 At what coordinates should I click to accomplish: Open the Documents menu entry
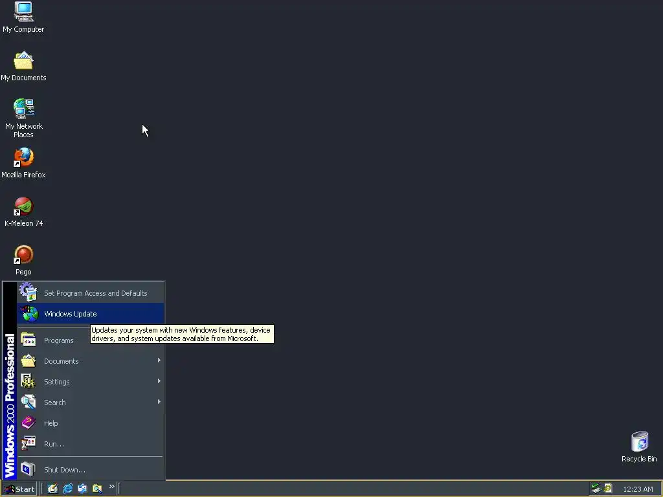click(91, 361)
